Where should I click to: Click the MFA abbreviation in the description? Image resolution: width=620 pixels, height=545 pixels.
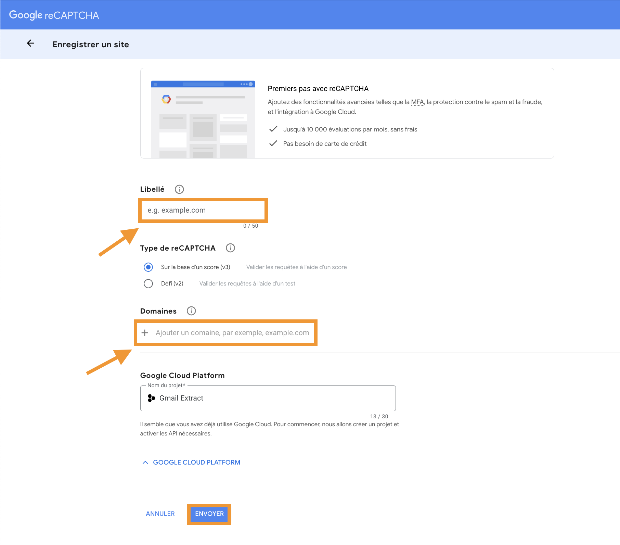pyautogui.click(x=417, y=102)
